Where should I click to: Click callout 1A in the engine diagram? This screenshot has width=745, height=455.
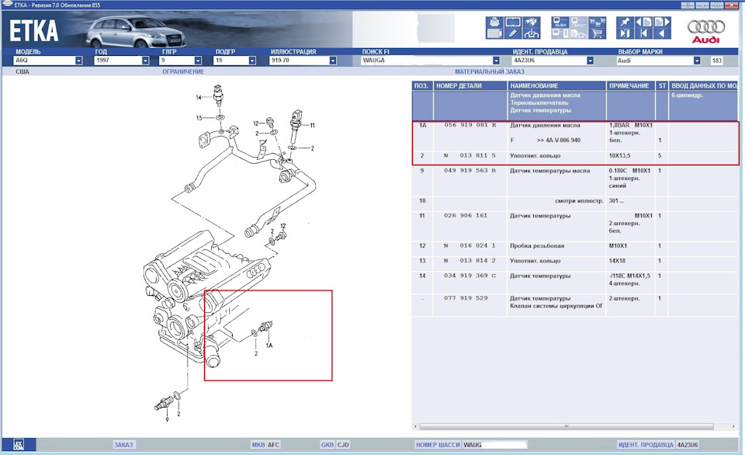269,346
